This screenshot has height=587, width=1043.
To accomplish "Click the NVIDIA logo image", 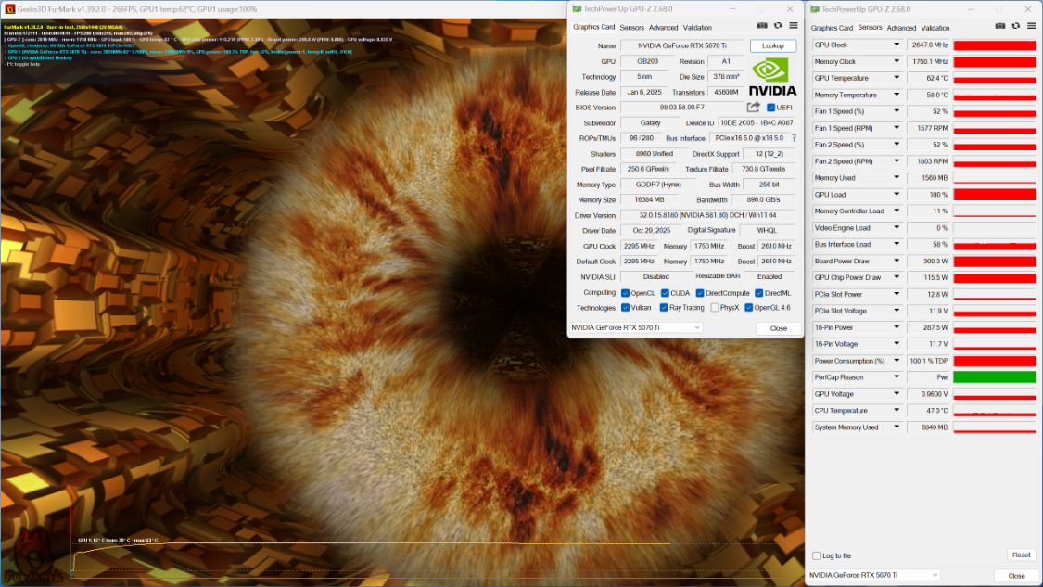I will [772, 78].
